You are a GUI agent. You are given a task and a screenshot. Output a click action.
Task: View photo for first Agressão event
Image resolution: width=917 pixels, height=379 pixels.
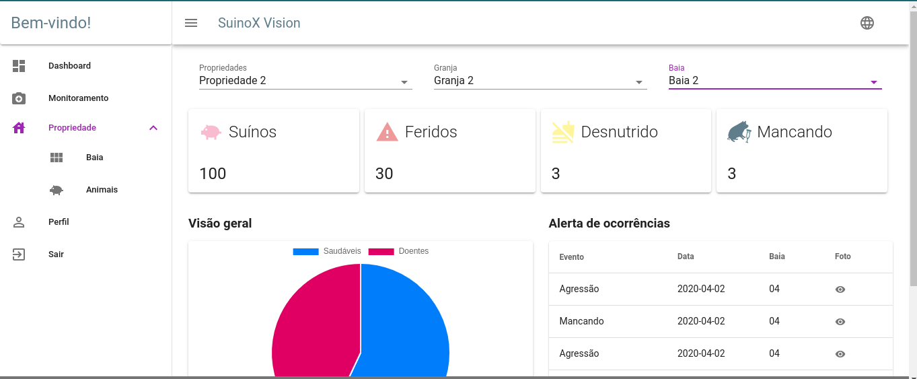coord(840,289)
